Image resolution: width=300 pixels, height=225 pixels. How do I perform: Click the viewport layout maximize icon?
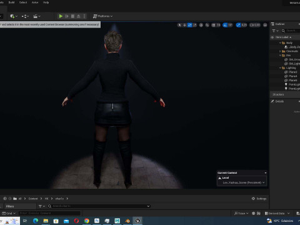coord(265,25)
